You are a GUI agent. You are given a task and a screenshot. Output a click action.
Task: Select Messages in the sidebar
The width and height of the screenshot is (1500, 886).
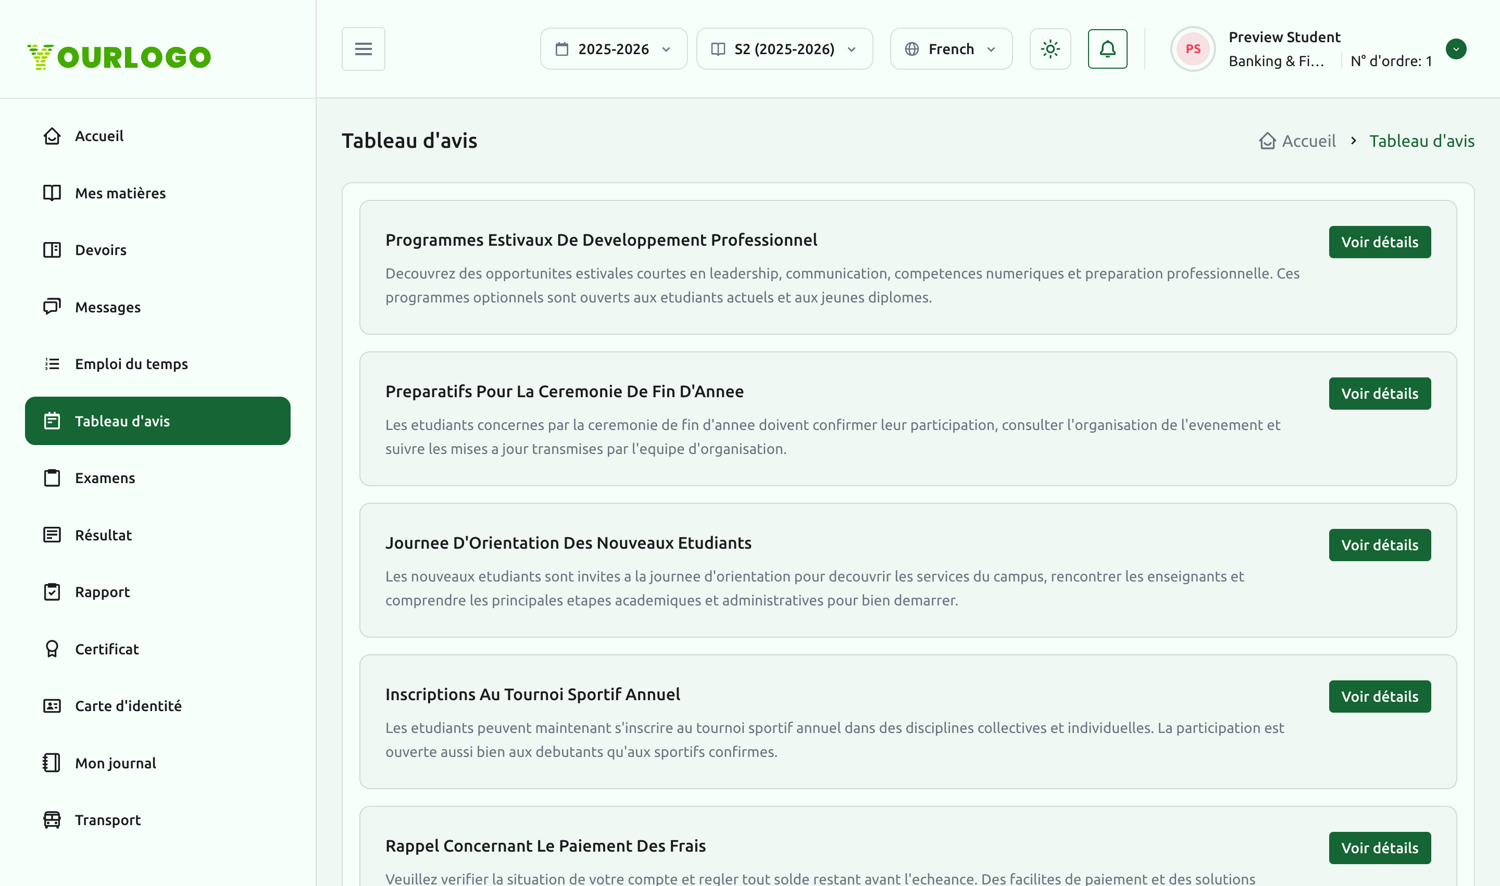click(x=158, y=307)
